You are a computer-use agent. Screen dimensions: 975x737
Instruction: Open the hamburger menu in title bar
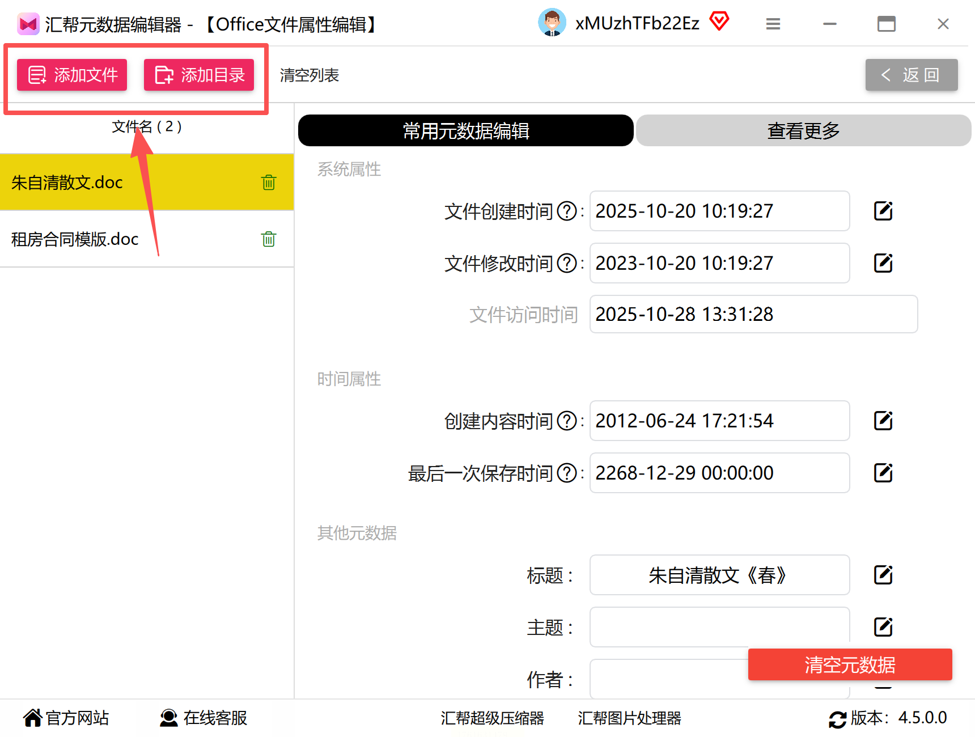pos(773,24)
